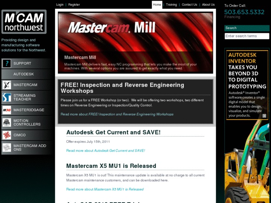
Task: Click the Financing link under phone number
Action: 232,17
